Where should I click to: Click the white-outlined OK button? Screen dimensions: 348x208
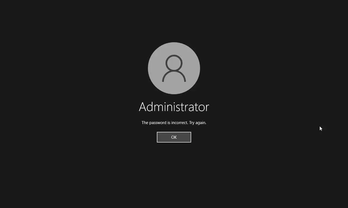(174, 137)
